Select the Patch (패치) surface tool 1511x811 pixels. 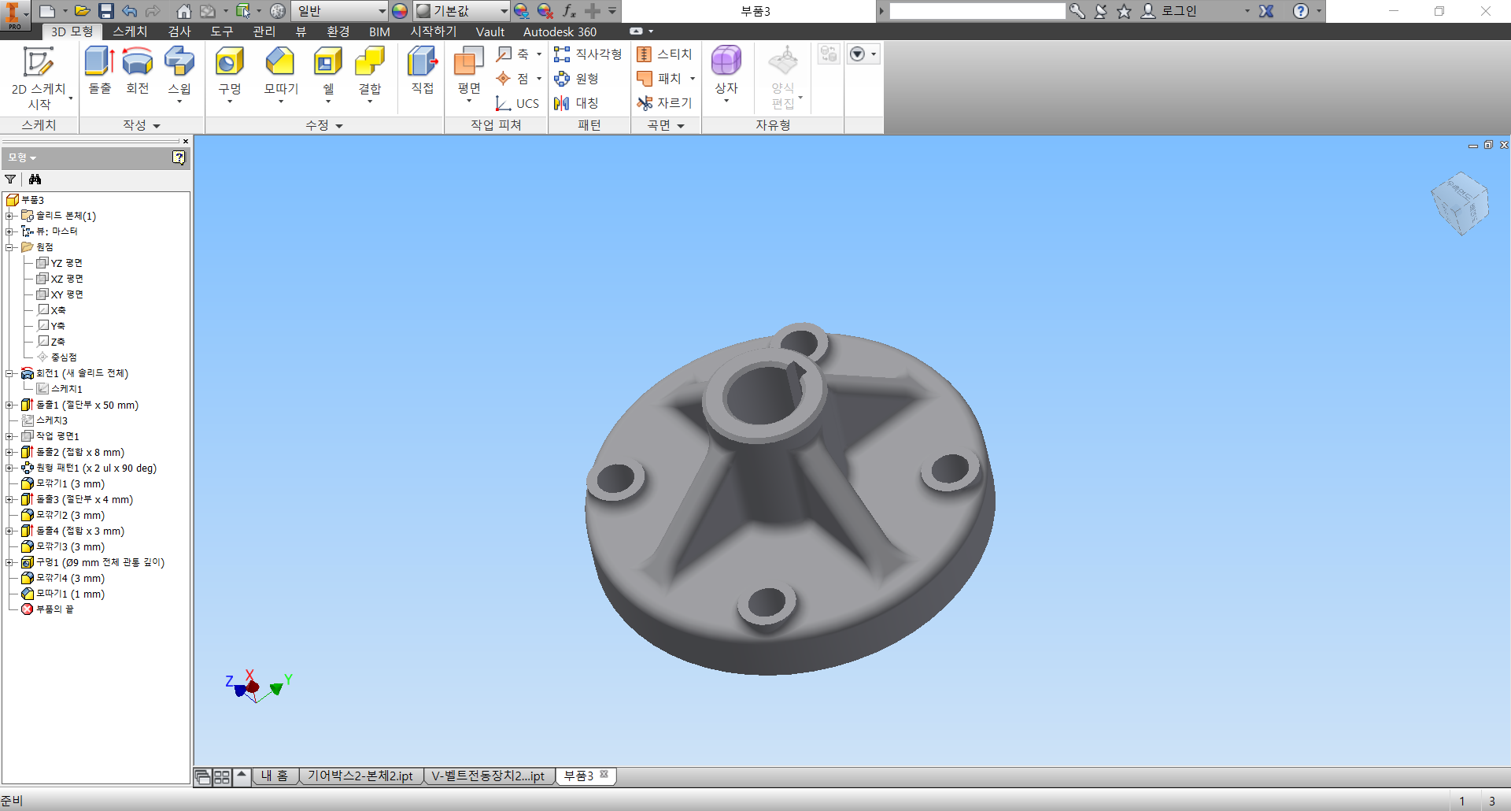(x=659, y=79)
